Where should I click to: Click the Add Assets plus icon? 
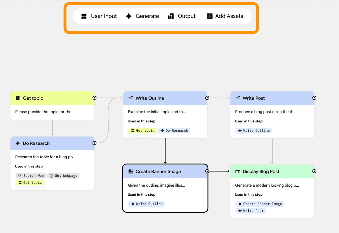(x=210, y=16)
